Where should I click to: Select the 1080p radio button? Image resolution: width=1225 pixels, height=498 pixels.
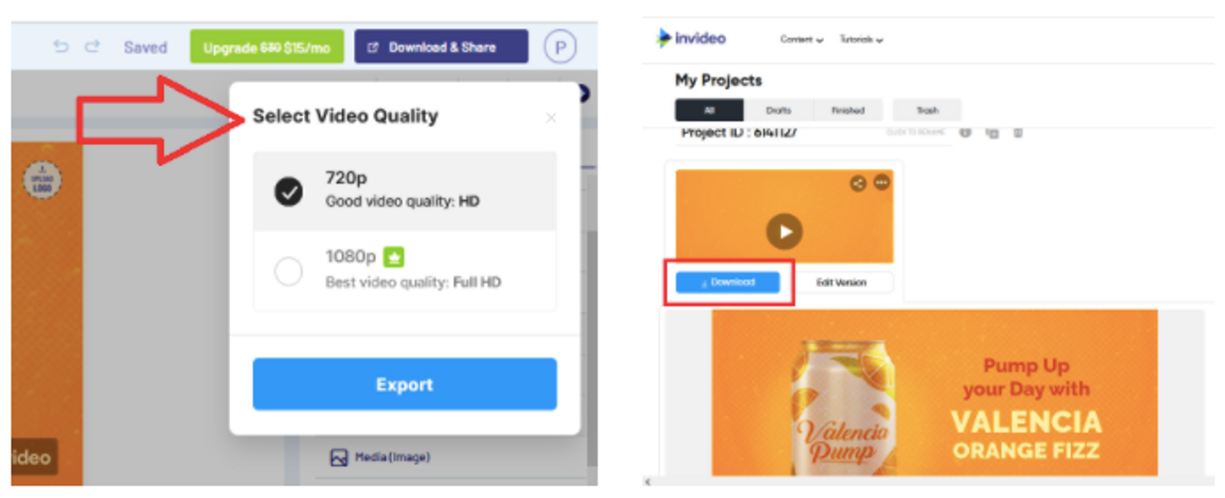[289, 271]
